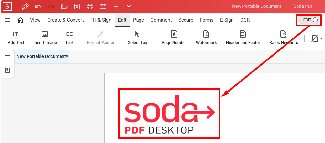Add a Watermark

pyautogui.click(x=207, y=38)
